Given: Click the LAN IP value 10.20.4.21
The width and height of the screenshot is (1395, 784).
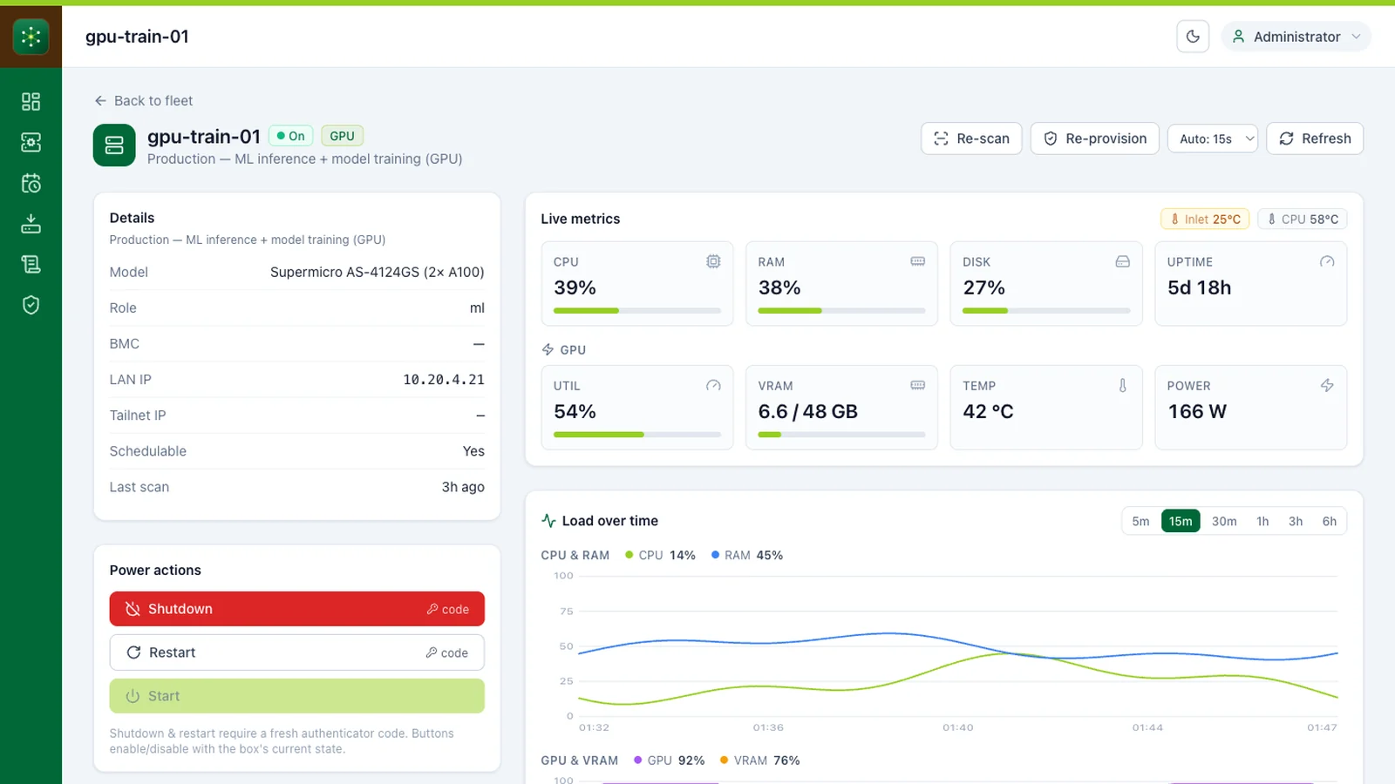Looking at the screenshot, I should [444, 380].
